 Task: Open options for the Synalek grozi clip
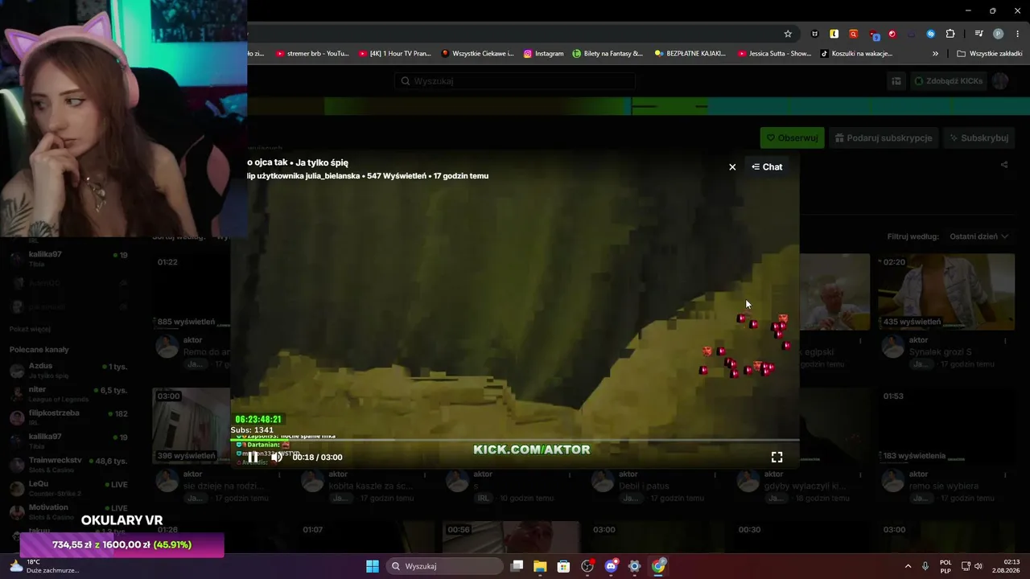click(1005, 341)
